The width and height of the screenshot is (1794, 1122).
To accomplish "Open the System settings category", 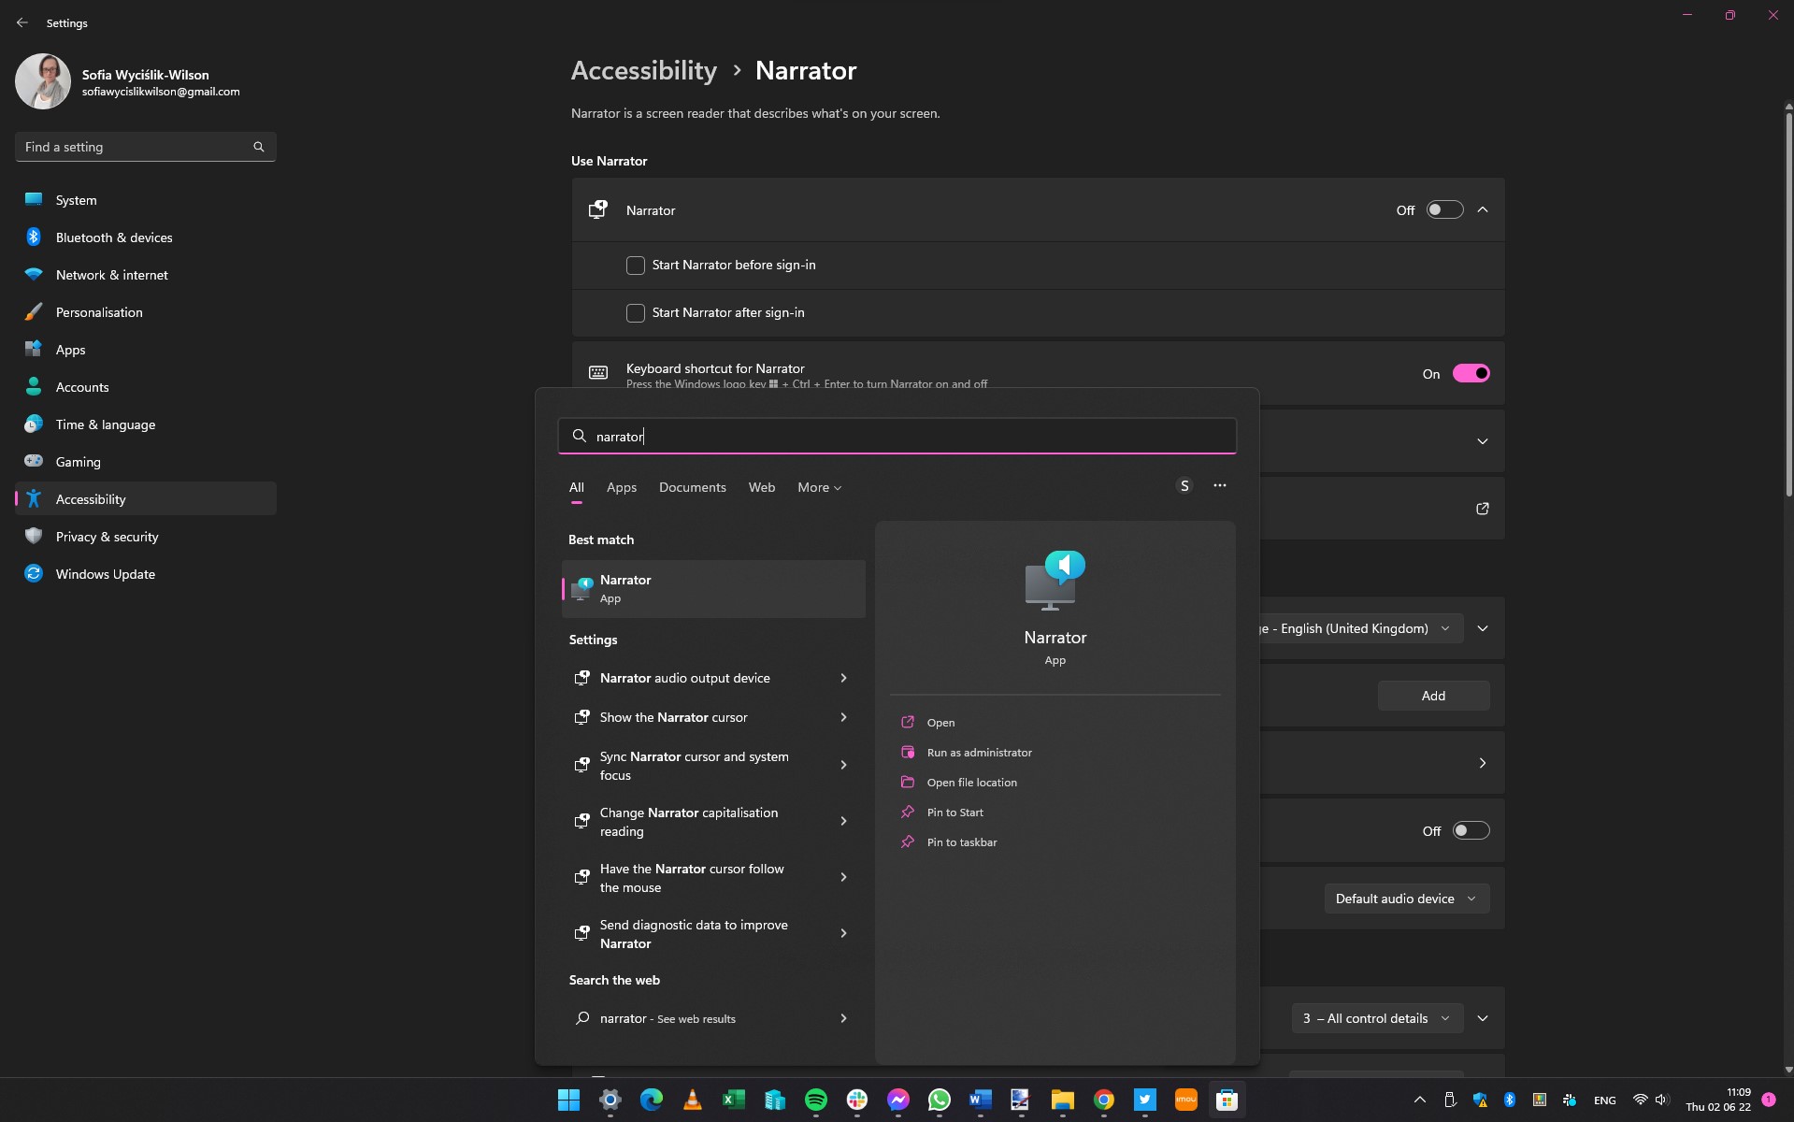I will click(146, 200).
